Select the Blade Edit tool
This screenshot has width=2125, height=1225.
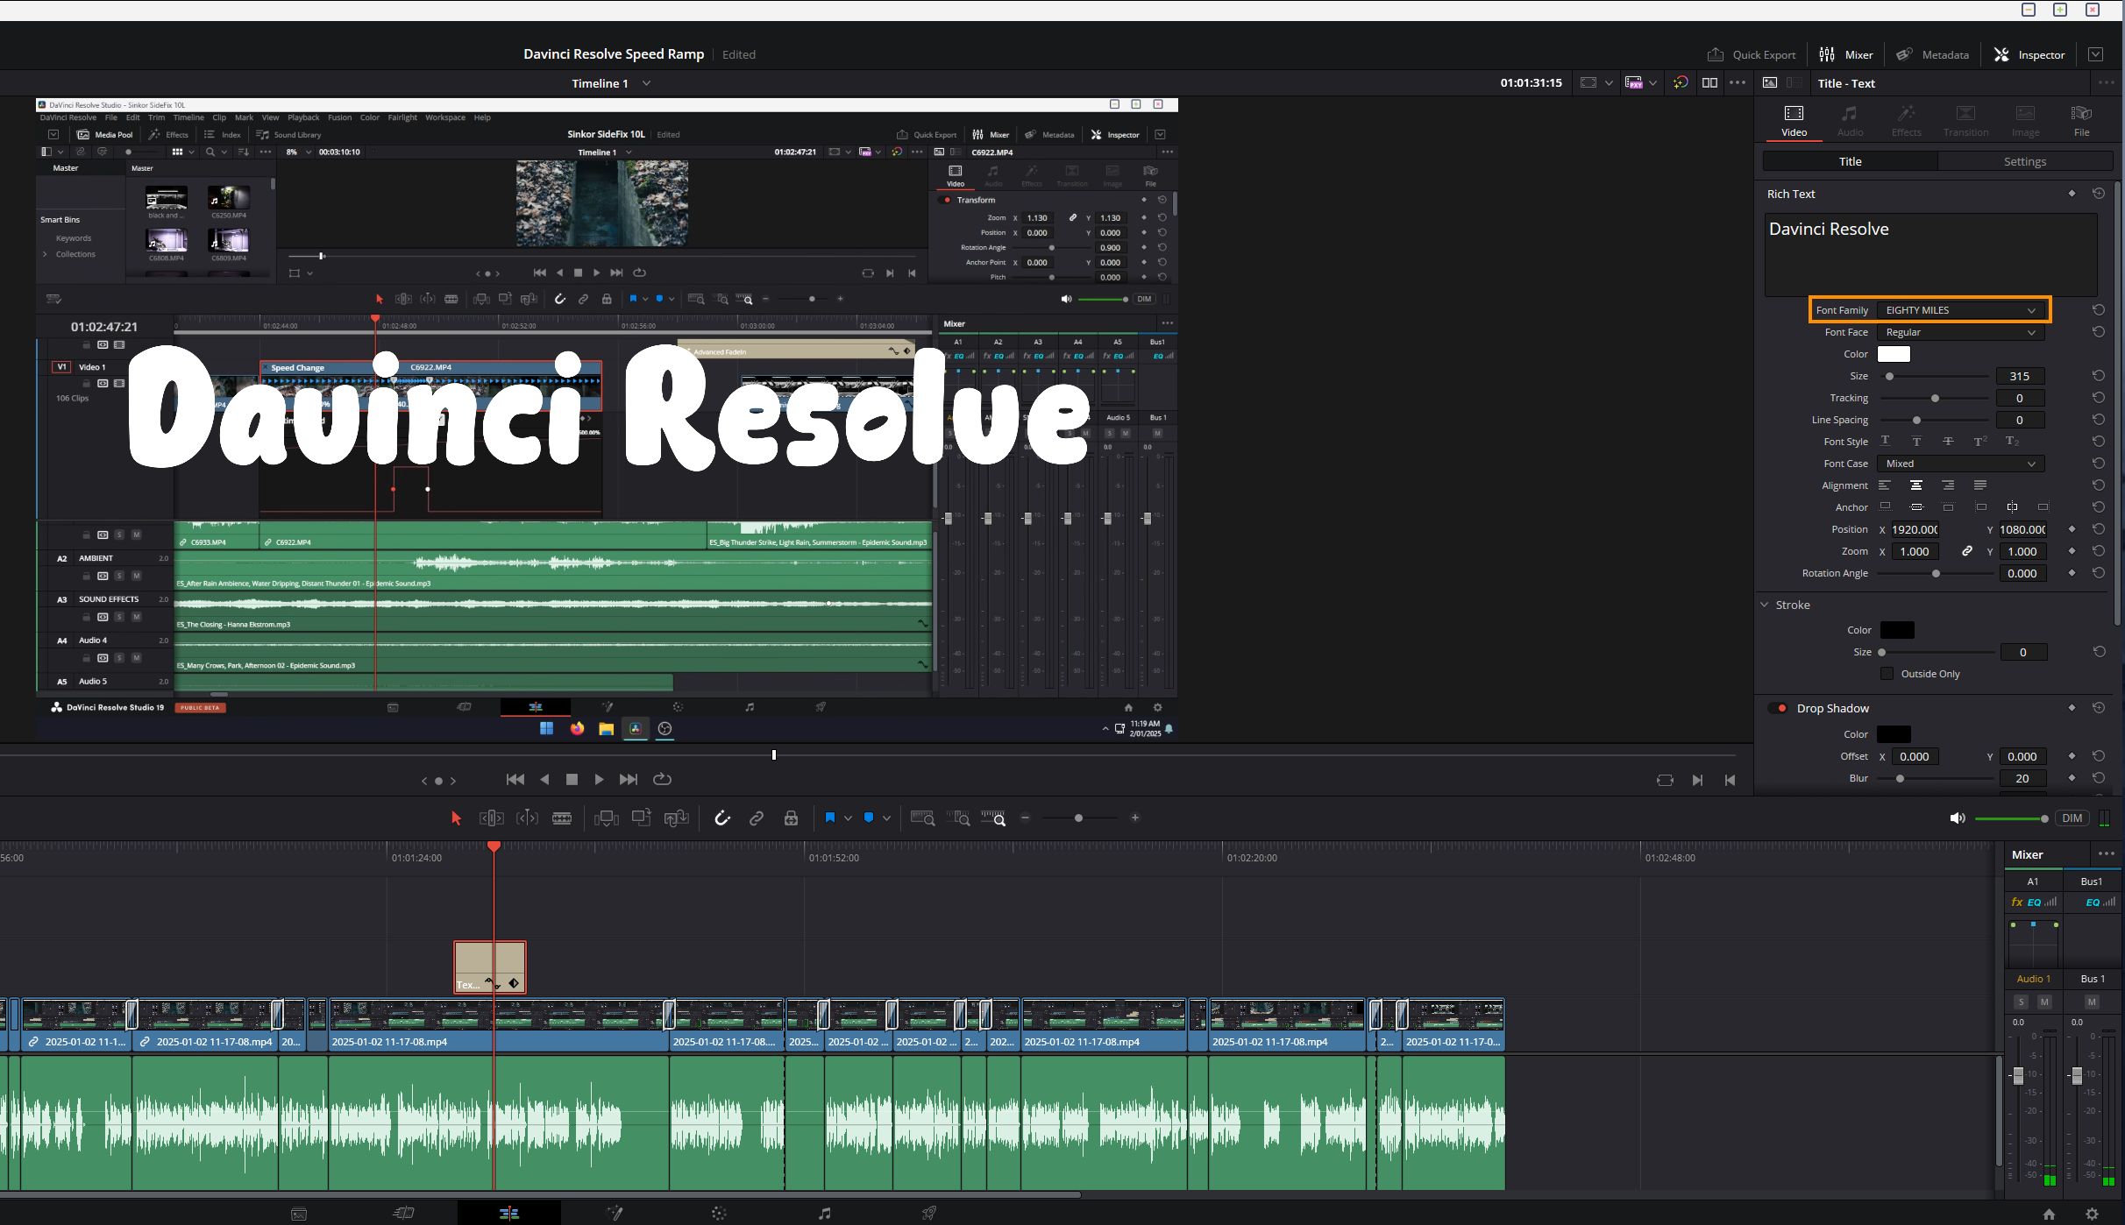tap(562, 818)
